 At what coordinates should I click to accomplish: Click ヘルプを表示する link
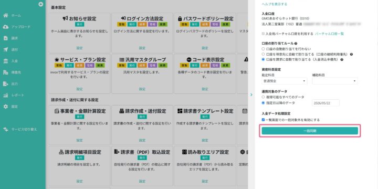(x=275, y=4)
